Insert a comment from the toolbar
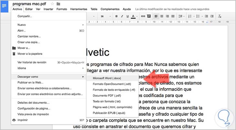Image resolution: width=236 pixels, height=130 pixels. [149, 16]
